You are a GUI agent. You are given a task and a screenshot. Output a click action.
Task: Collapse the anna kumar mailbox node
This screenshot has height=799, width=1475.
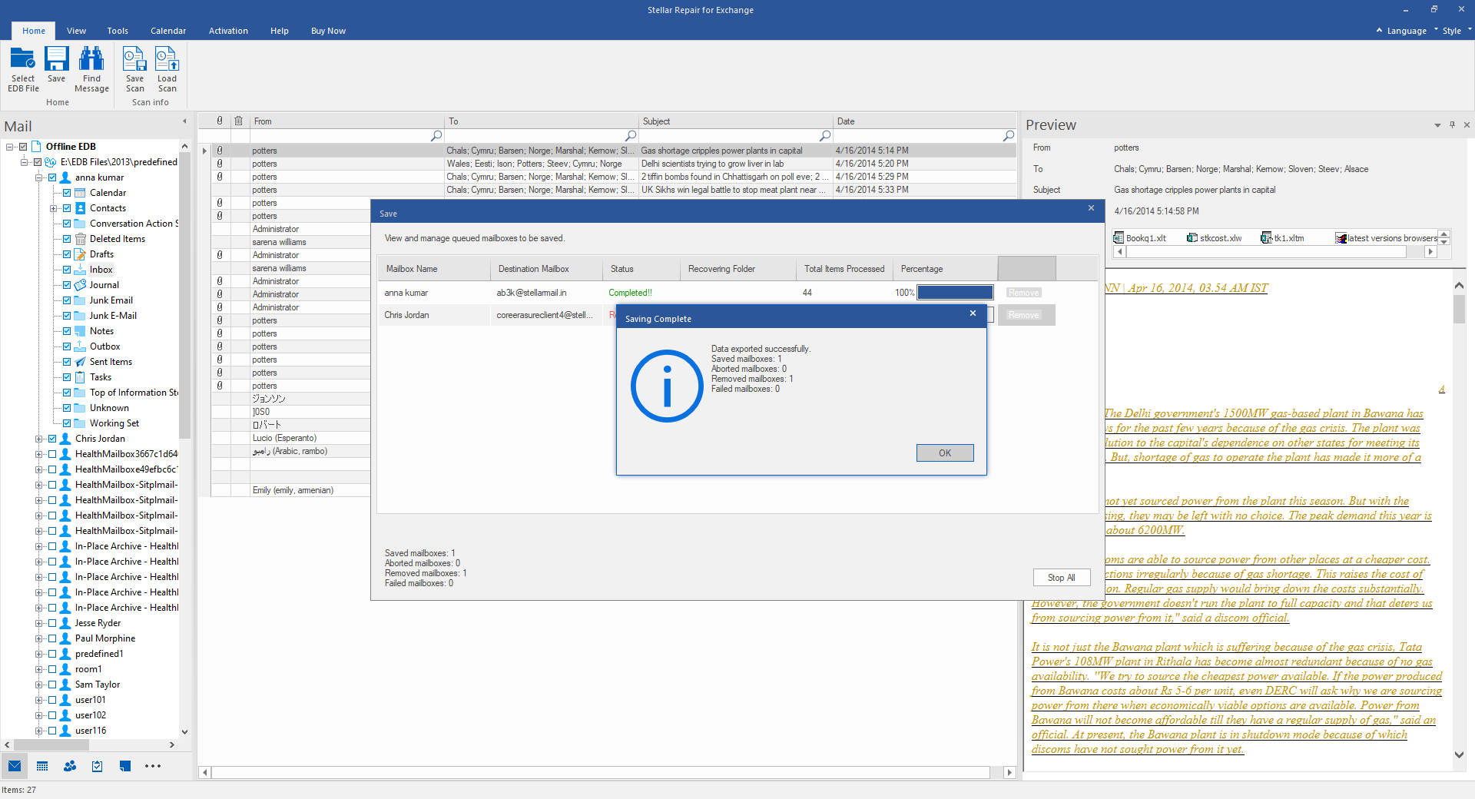point(38,177)
